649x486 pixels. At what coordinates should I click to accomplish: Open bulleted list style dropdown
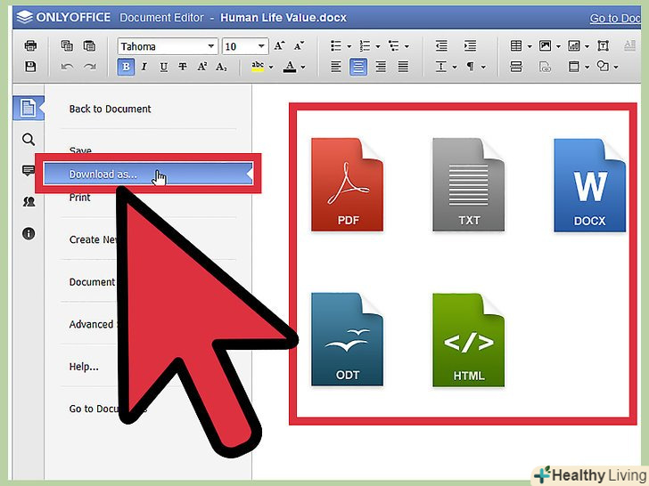tap(349, 46)
